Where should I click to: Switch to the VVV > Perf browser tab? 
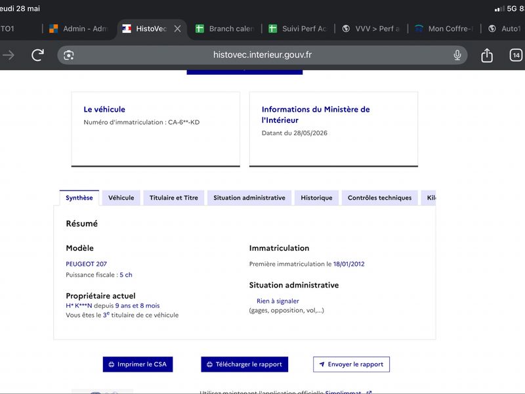pos(371,29)
